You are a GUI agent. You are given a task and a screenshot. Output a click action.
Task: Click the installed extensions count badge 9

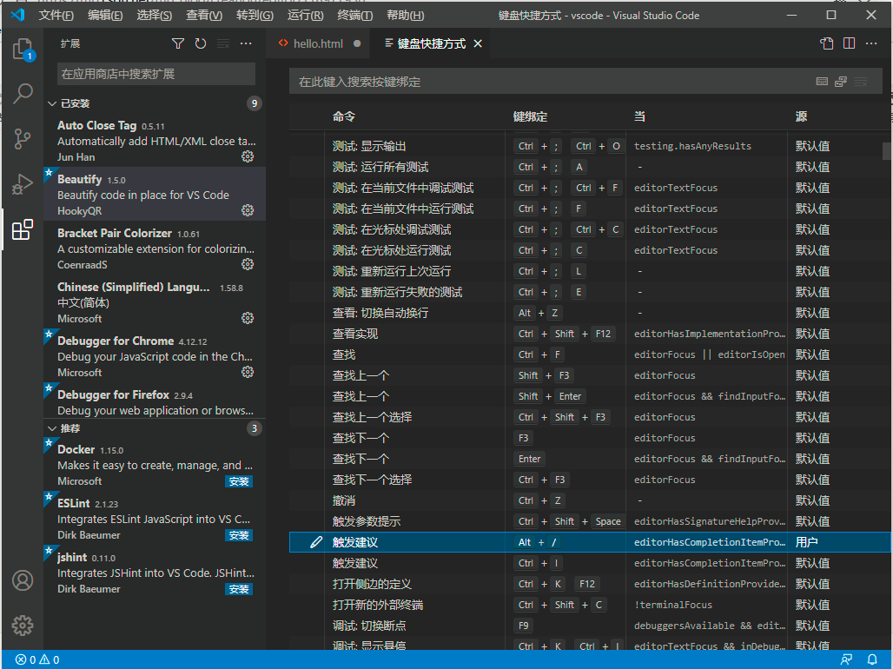(254, 103)
